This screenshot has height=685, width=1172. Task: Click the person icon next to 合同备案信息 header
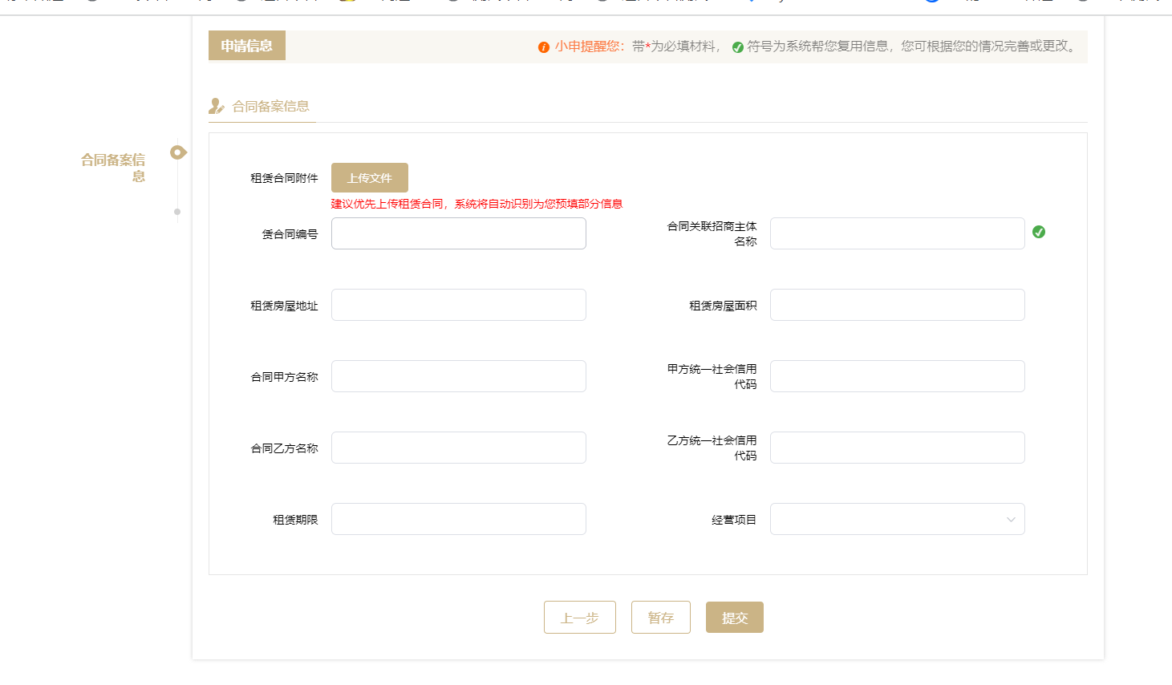pos(216,105)
